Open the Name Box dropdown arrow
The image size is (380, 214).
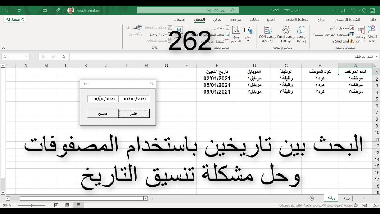point(27,56)
